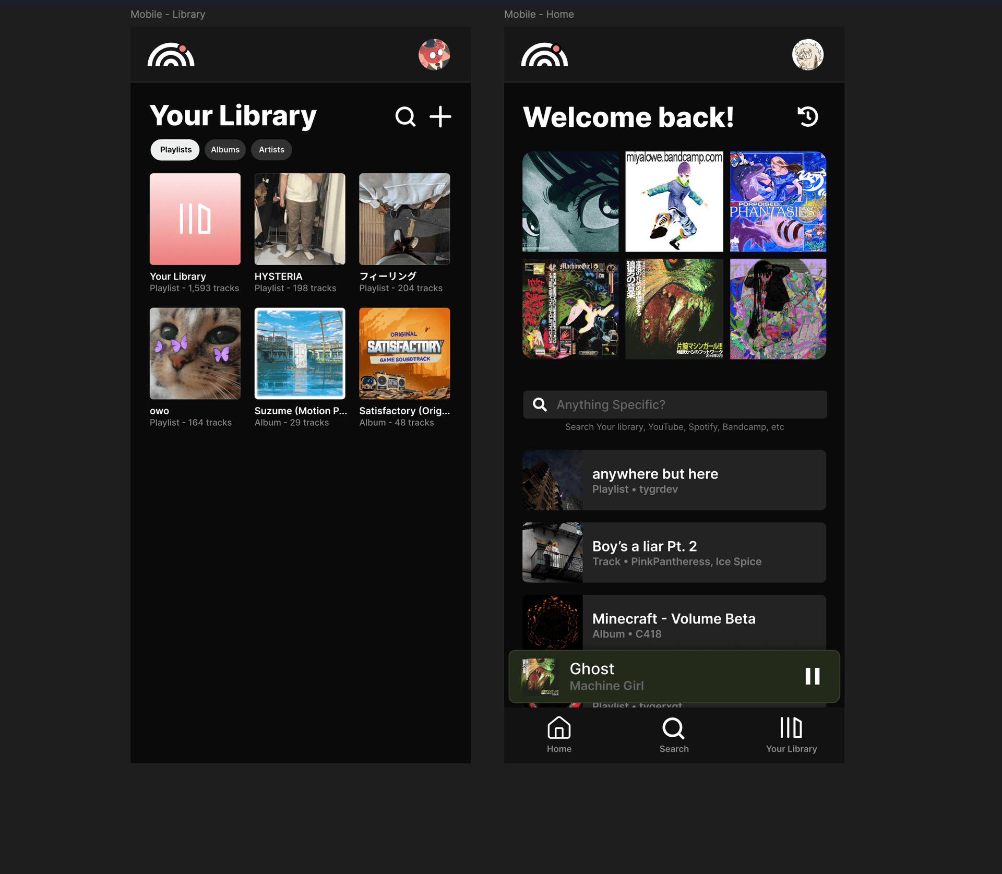The image size is (1002, 874).
Task: Click the plus icon to add to library
Action: click(440, 116)
